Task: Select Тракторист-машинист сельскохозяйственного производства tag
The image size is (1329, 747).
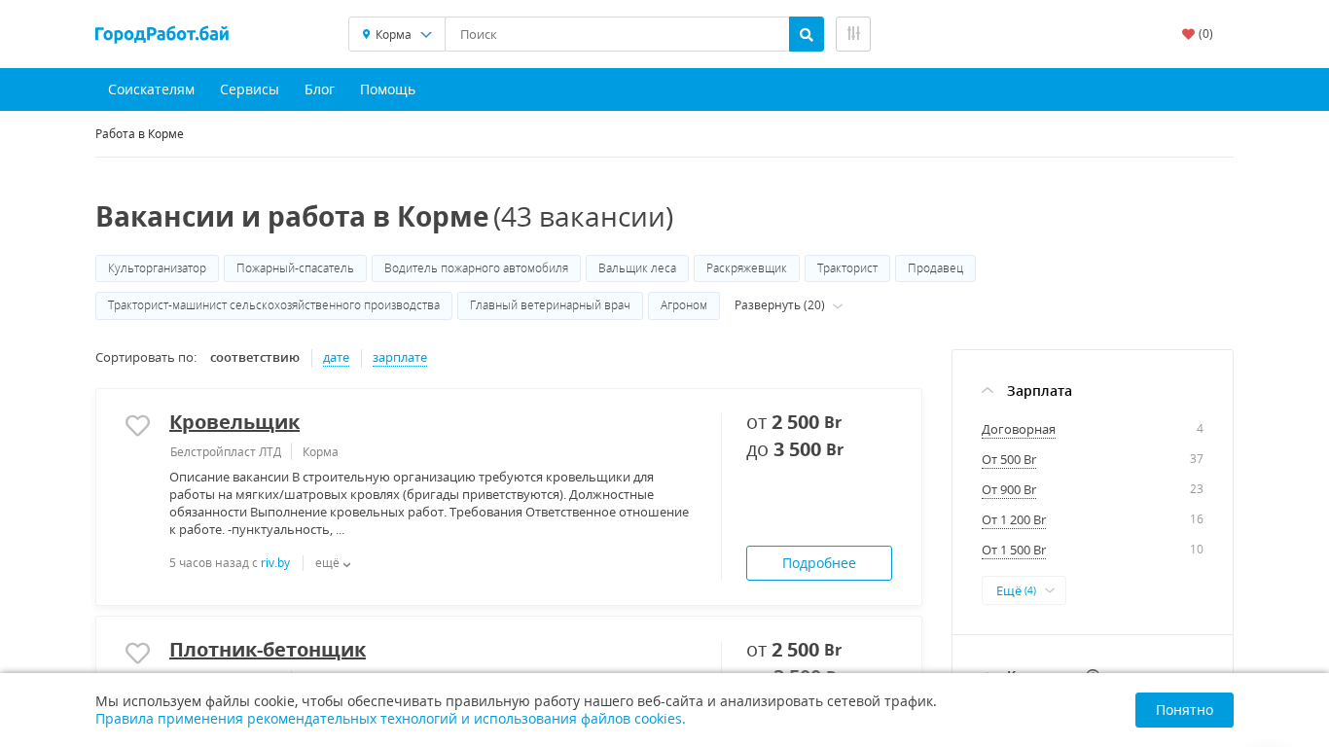Action: pyautogui.click(x=274, y=305)
